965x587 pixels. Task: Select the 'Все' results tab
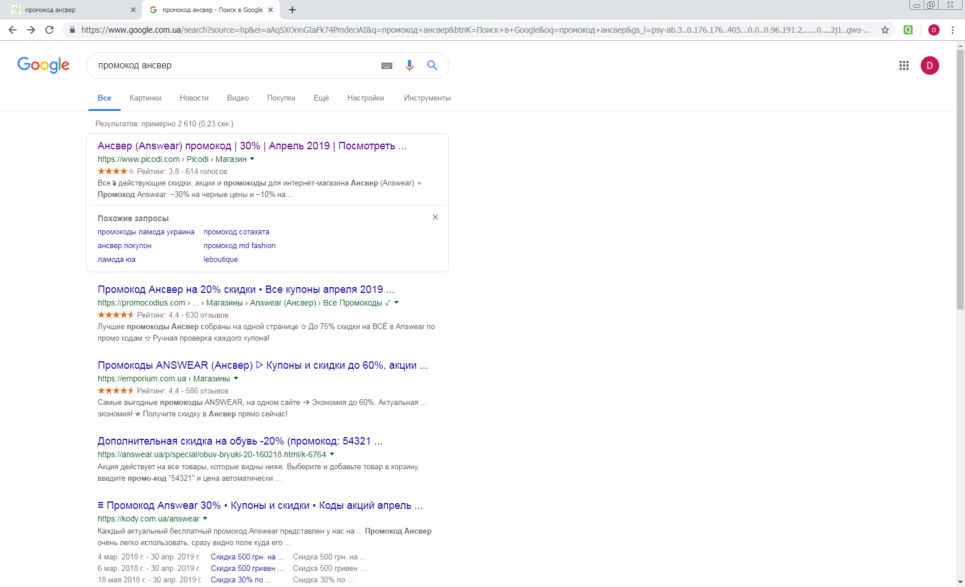(x=105, y=98)
